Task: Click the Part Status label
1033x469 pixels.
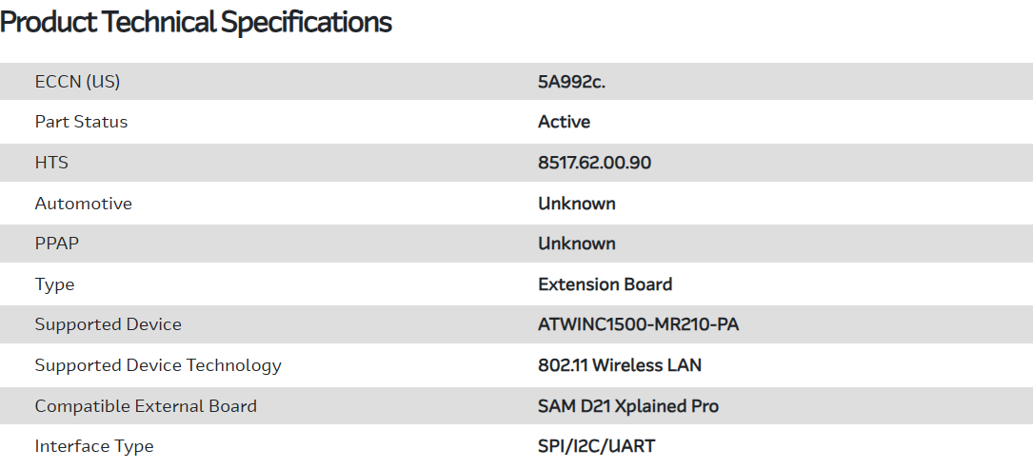Action: point(81,122)
